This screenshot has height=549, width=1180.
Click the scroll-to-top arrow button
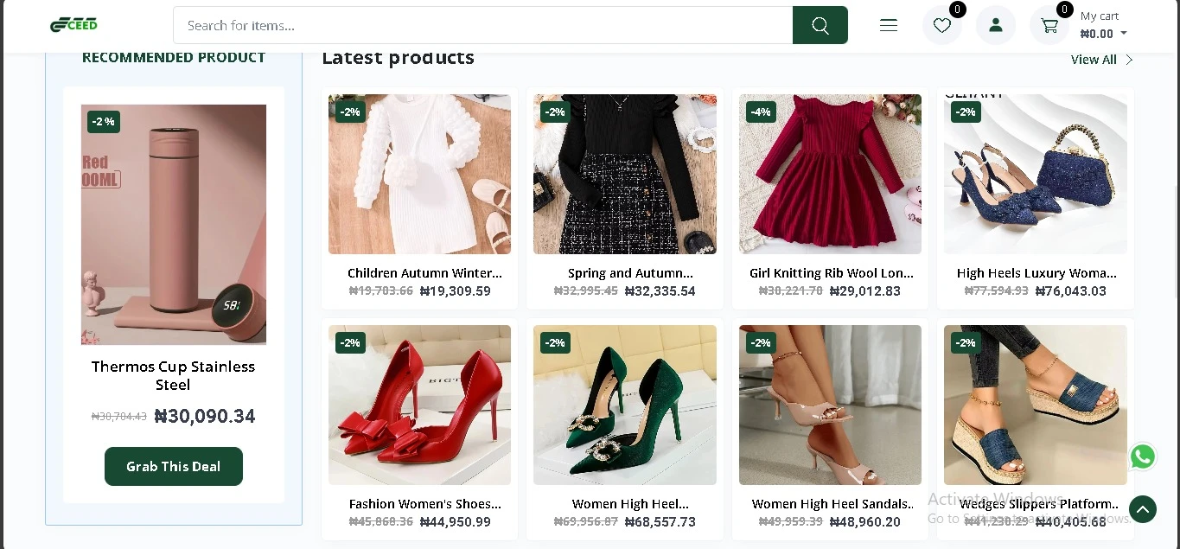[1142, 509]
